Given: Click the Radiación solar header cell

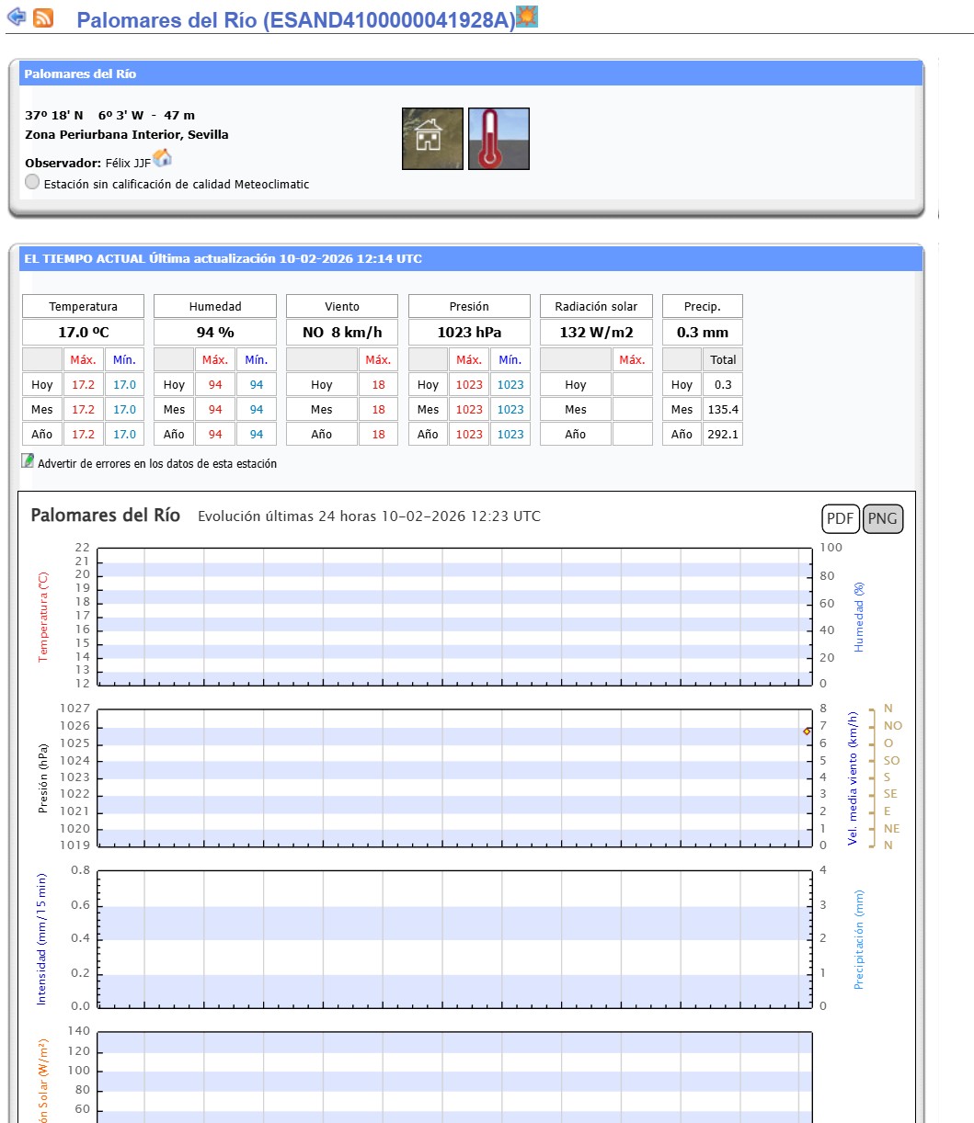Looking at the screenshot, I should [596, 306].
